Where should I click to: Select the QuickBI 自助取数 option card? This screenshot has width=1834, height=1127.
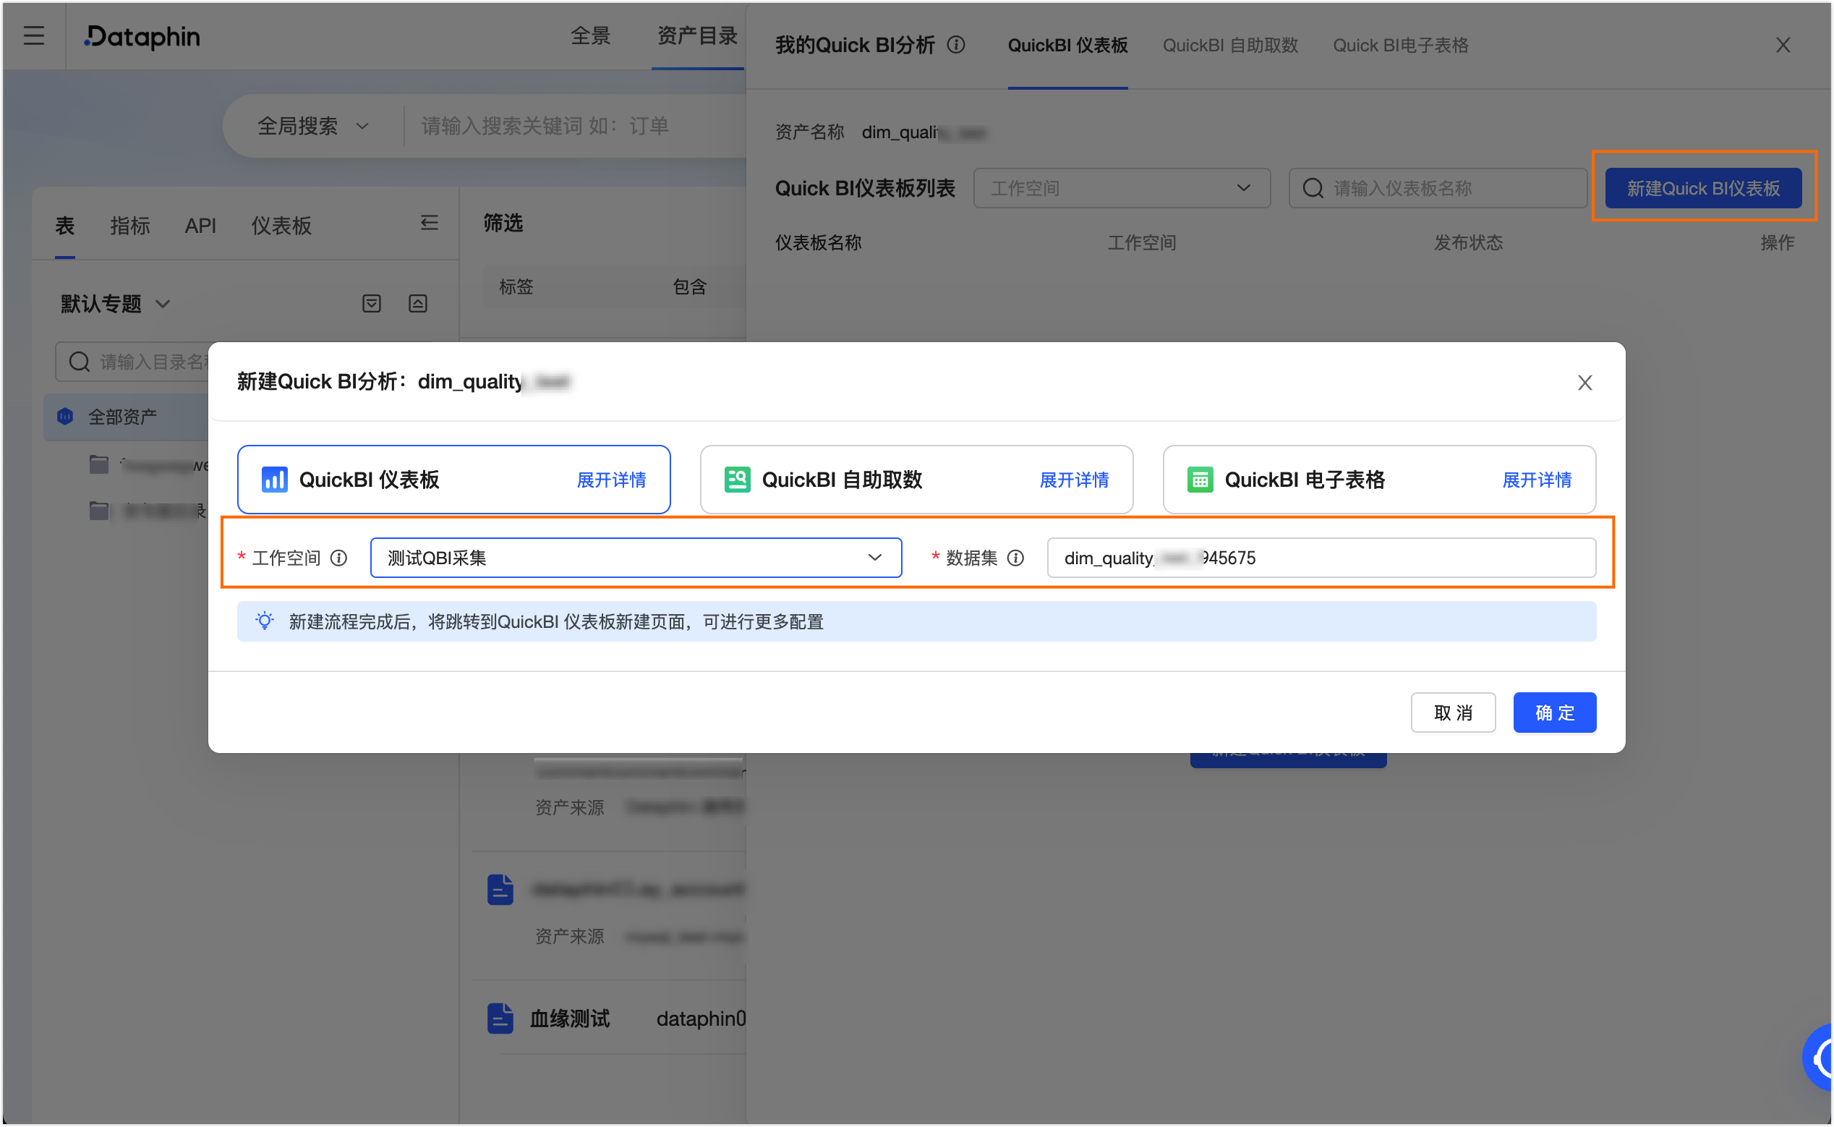(x=842, y=480)
